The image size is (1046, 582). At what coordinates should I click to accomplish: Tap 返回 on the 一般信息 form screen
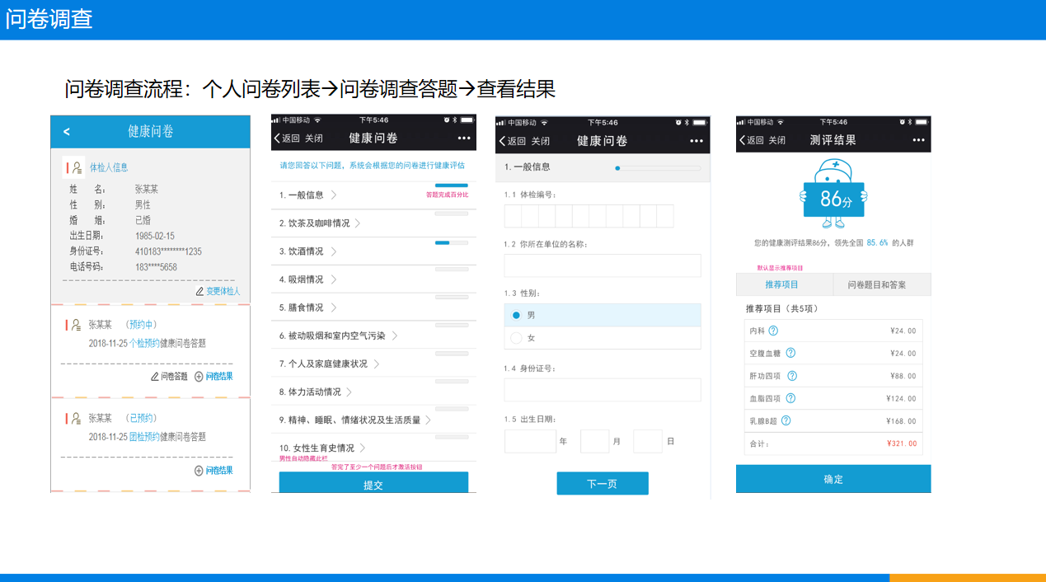[511, 141]
